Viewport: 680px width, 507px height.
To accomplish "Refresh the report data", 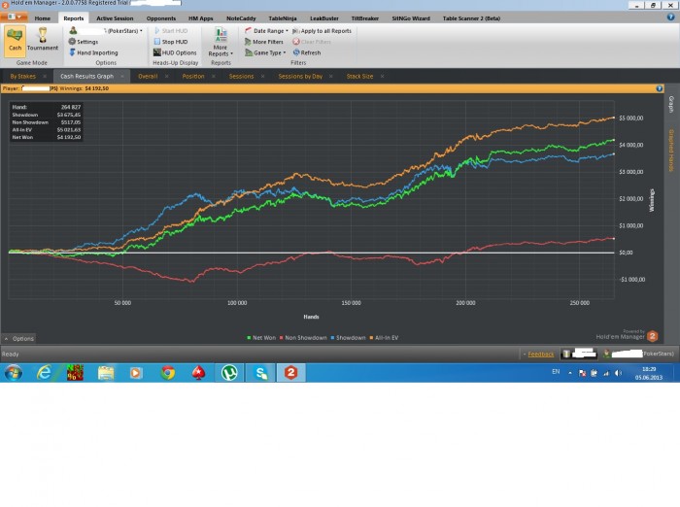I will click(x=307, y=52).
